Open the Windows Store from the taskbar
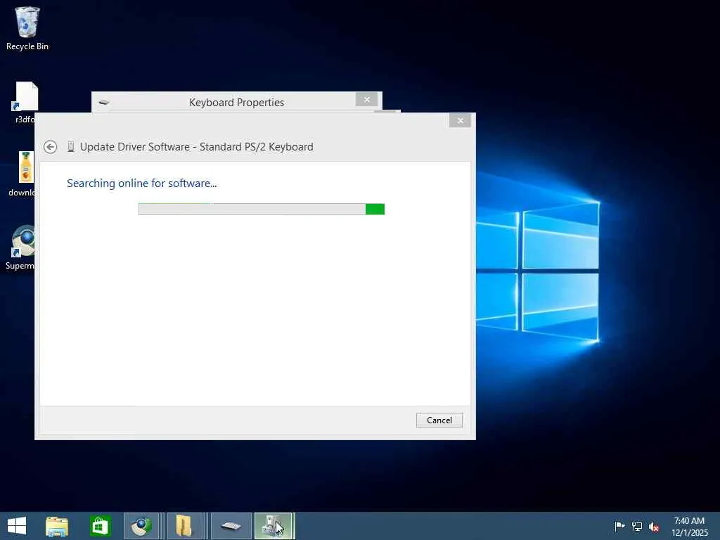 (x=100, y=526)
